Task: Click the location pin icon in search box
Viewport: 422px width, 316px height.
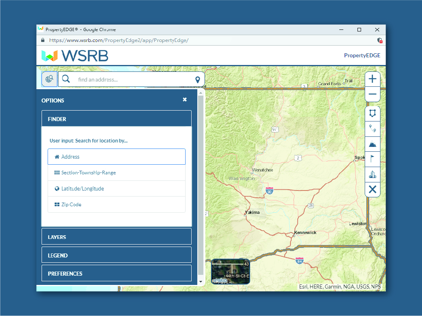Action: tap(198, 80)
